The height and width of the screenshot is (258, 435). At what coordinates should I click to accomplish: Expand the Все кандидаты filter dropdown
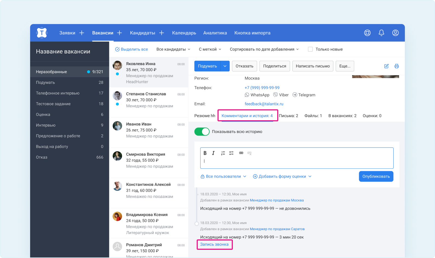click(x=173, y=49)
